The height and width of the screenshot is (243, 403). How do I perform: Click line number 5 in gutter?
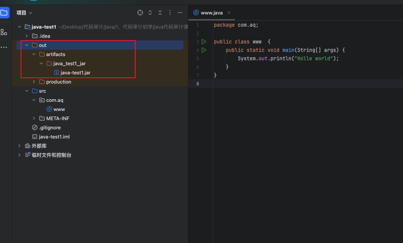pyautogui.click(x=197, y=58)
